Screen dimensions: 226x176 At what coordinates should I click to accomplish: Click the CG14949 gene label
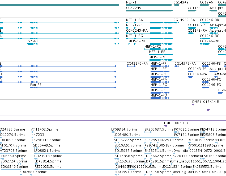pos(181,2)
